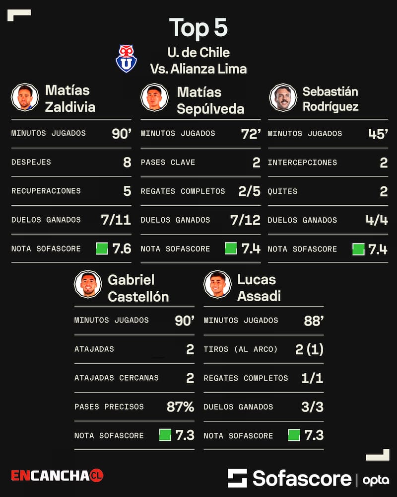This screenshot has height=497, width=397.
Task: Click the U. de Chile club crest
Action: (127, 59)
